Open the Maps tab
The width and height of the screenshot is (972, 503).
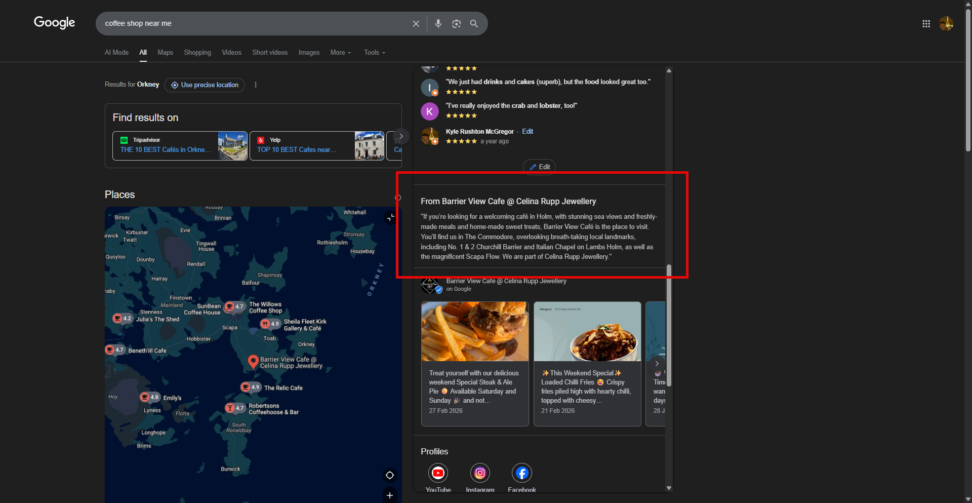click(x=165, y=53)
